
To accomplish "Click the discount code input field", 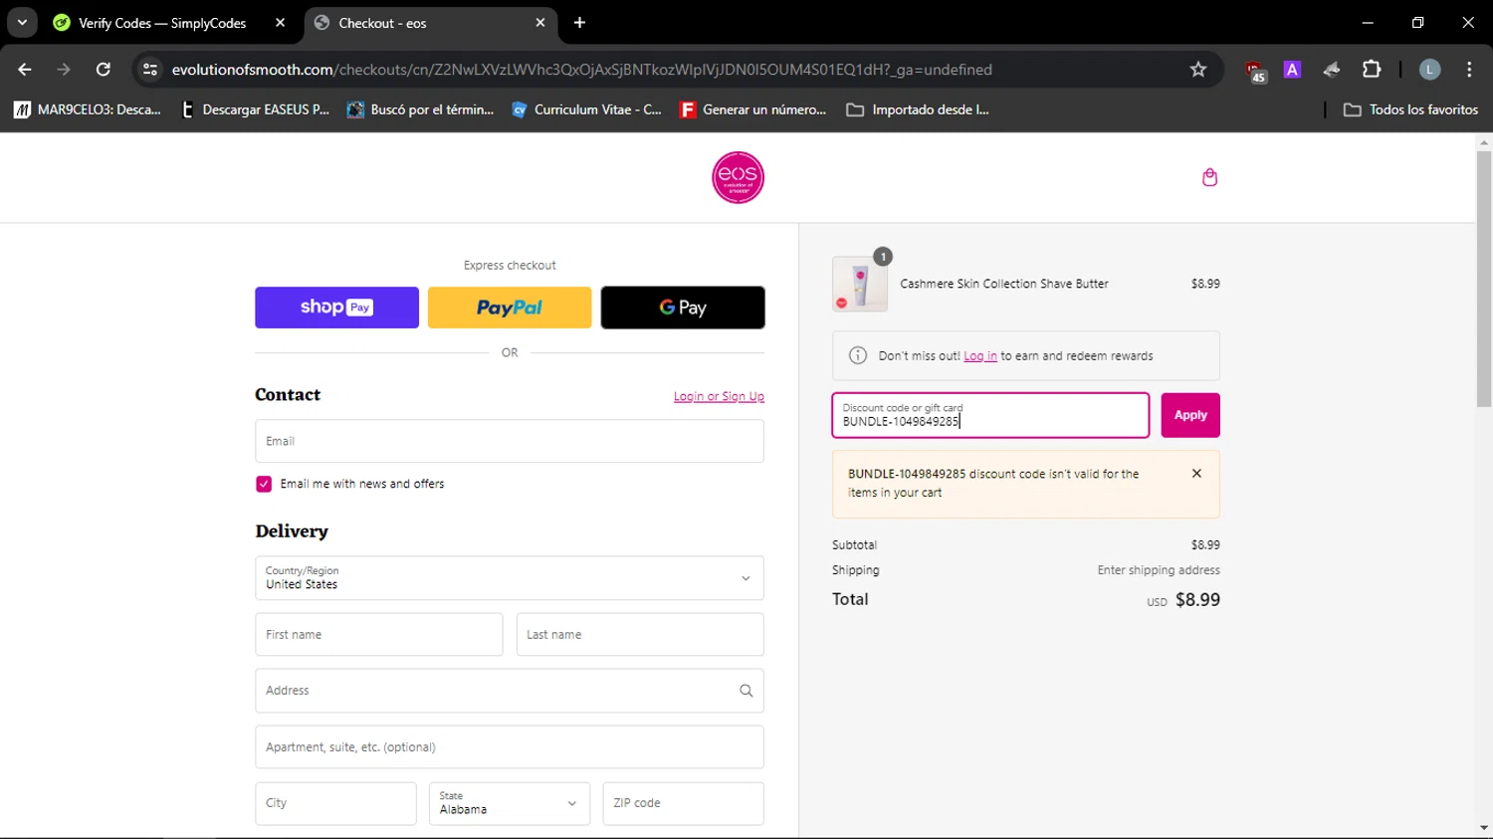I will [990, 415].
